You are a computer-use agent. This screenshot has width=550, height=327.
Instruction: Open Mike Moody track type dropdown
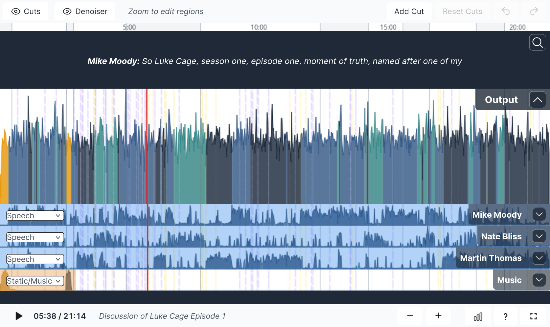click(35, 216)
